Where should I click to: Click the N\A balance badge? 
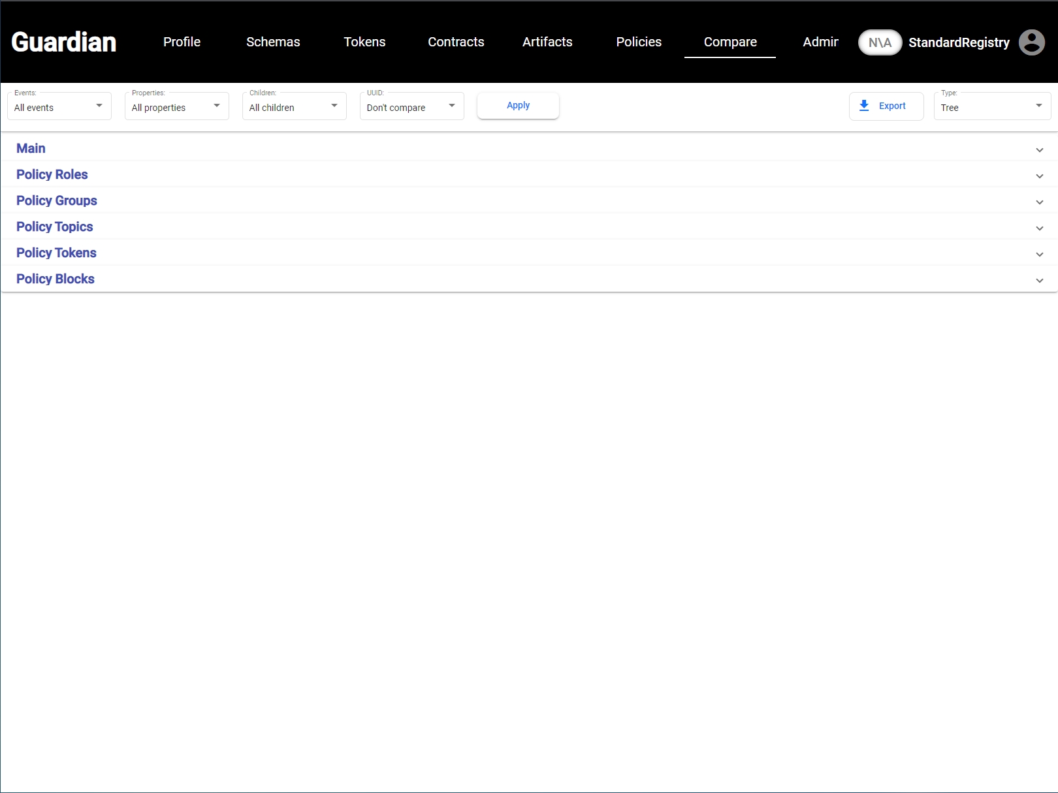879,42
